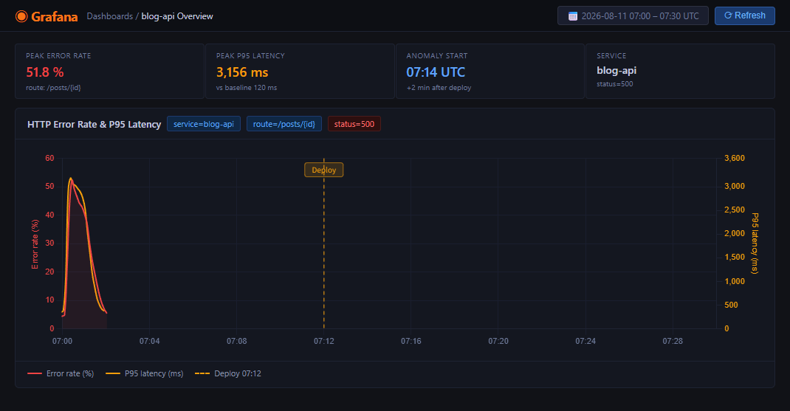This screenshot has height=411, width=790.
Task: Click the service=blog-api filter tag
Action: click(204, 124)
